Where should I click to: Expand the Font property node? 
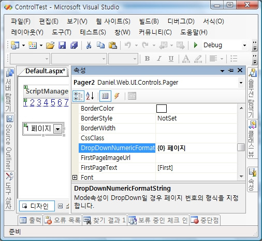[75, 177]
